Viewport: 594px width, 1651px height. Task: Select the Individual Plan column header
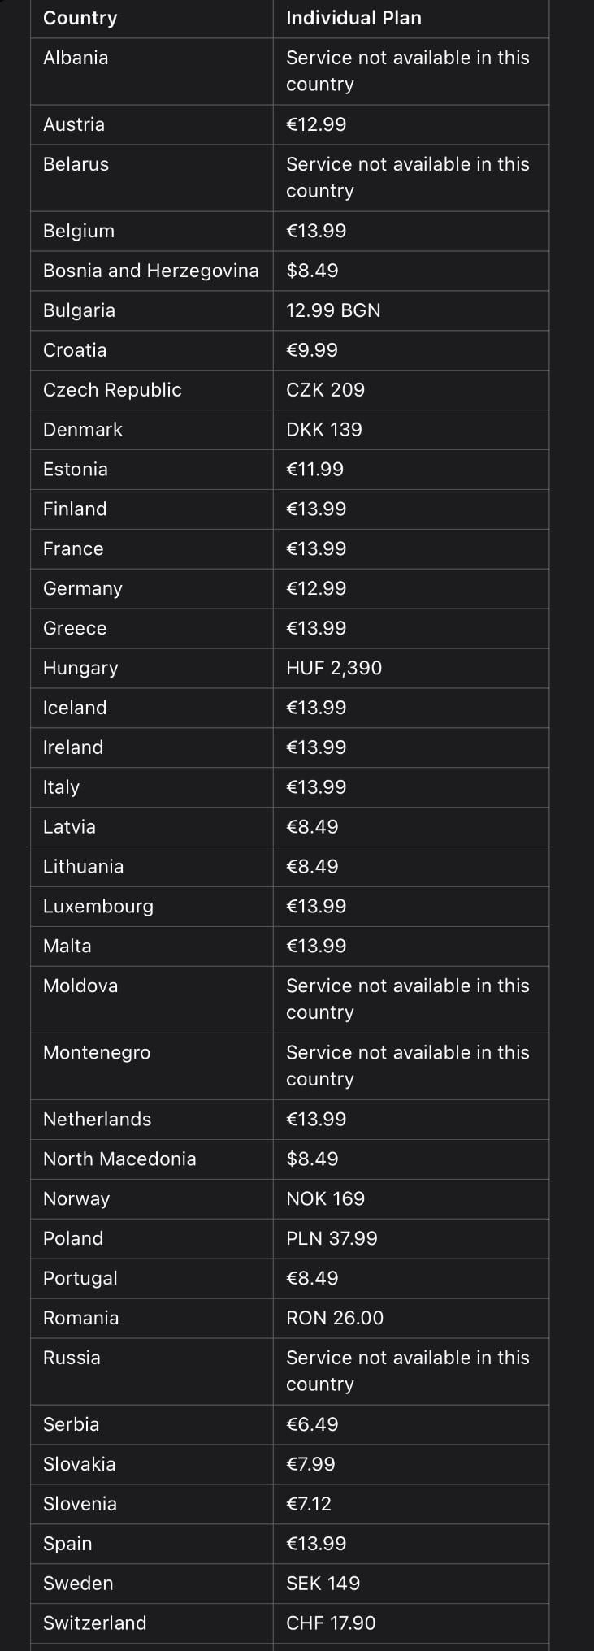coord(353,18)
